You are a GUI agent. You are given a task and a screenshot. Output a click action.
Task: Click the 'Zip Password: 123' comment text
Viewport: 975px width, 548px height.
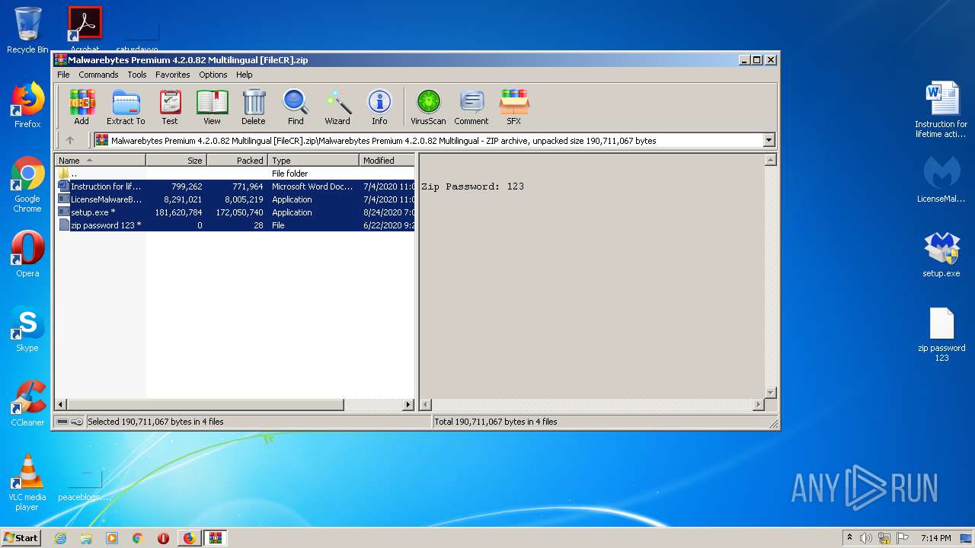pyautogui.click(x=472, y=186)
